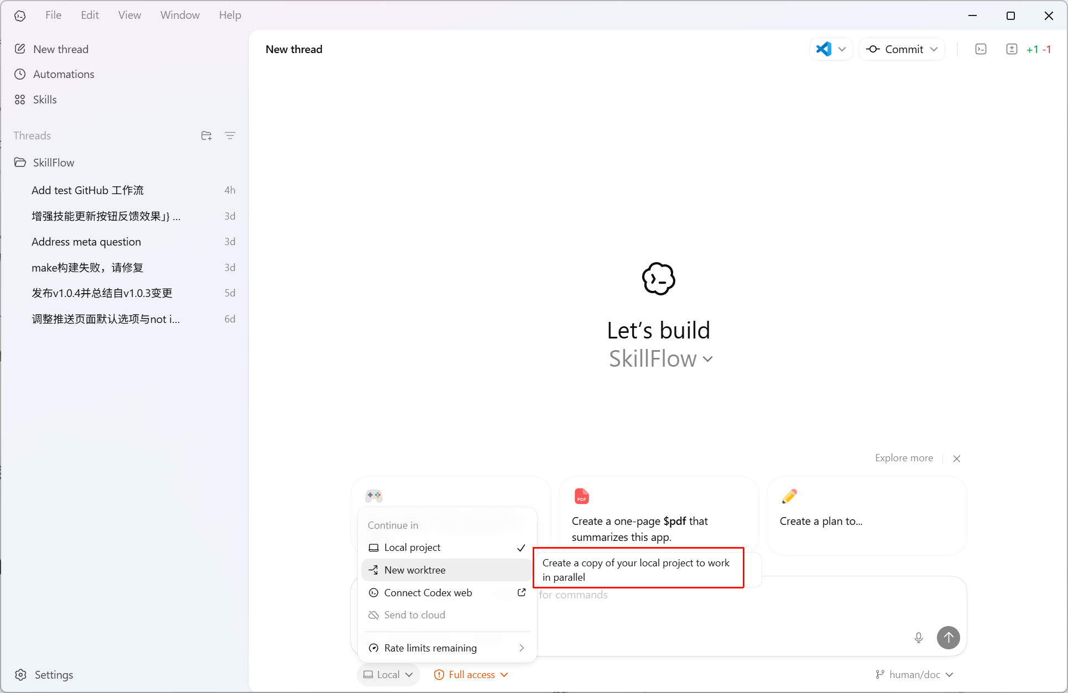Screen dimensions: 1068x693
Task: Open the human/doc branch dropdown
Action: 915,675
